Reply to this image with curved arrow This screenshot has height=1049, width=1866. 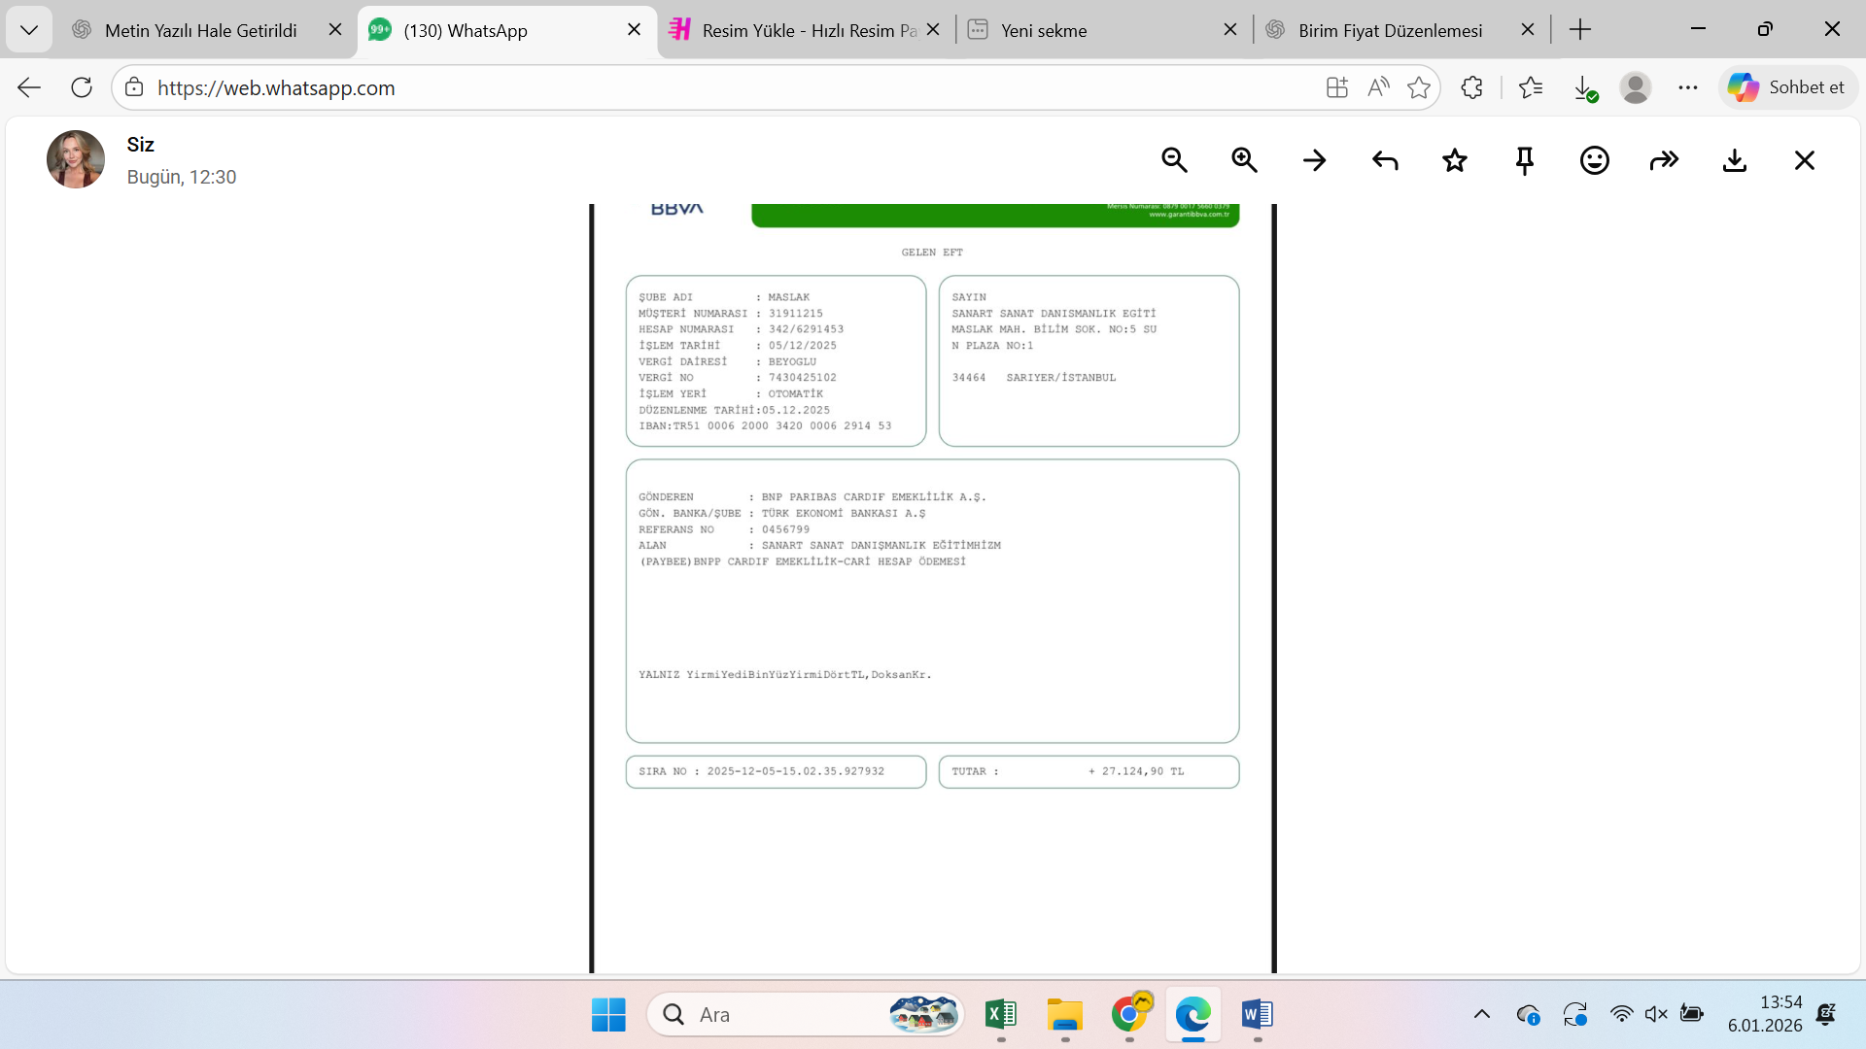coord(1385,160)
